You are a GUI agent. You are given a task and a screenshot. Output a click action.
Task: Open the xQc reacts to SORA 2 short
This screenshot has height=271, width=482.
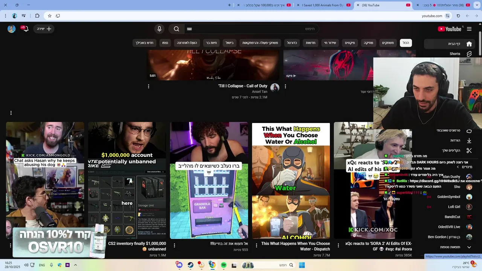click(x=373, y=180)
